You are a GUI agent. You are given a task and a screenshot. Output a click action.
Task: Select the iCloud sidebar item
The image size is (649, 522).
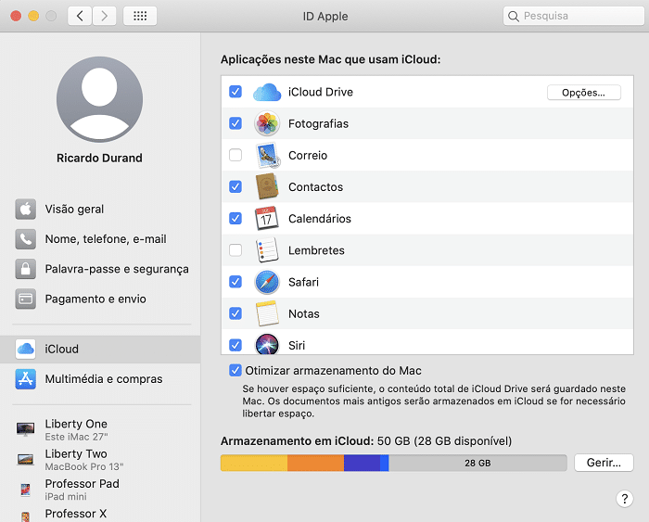point(100,349)
